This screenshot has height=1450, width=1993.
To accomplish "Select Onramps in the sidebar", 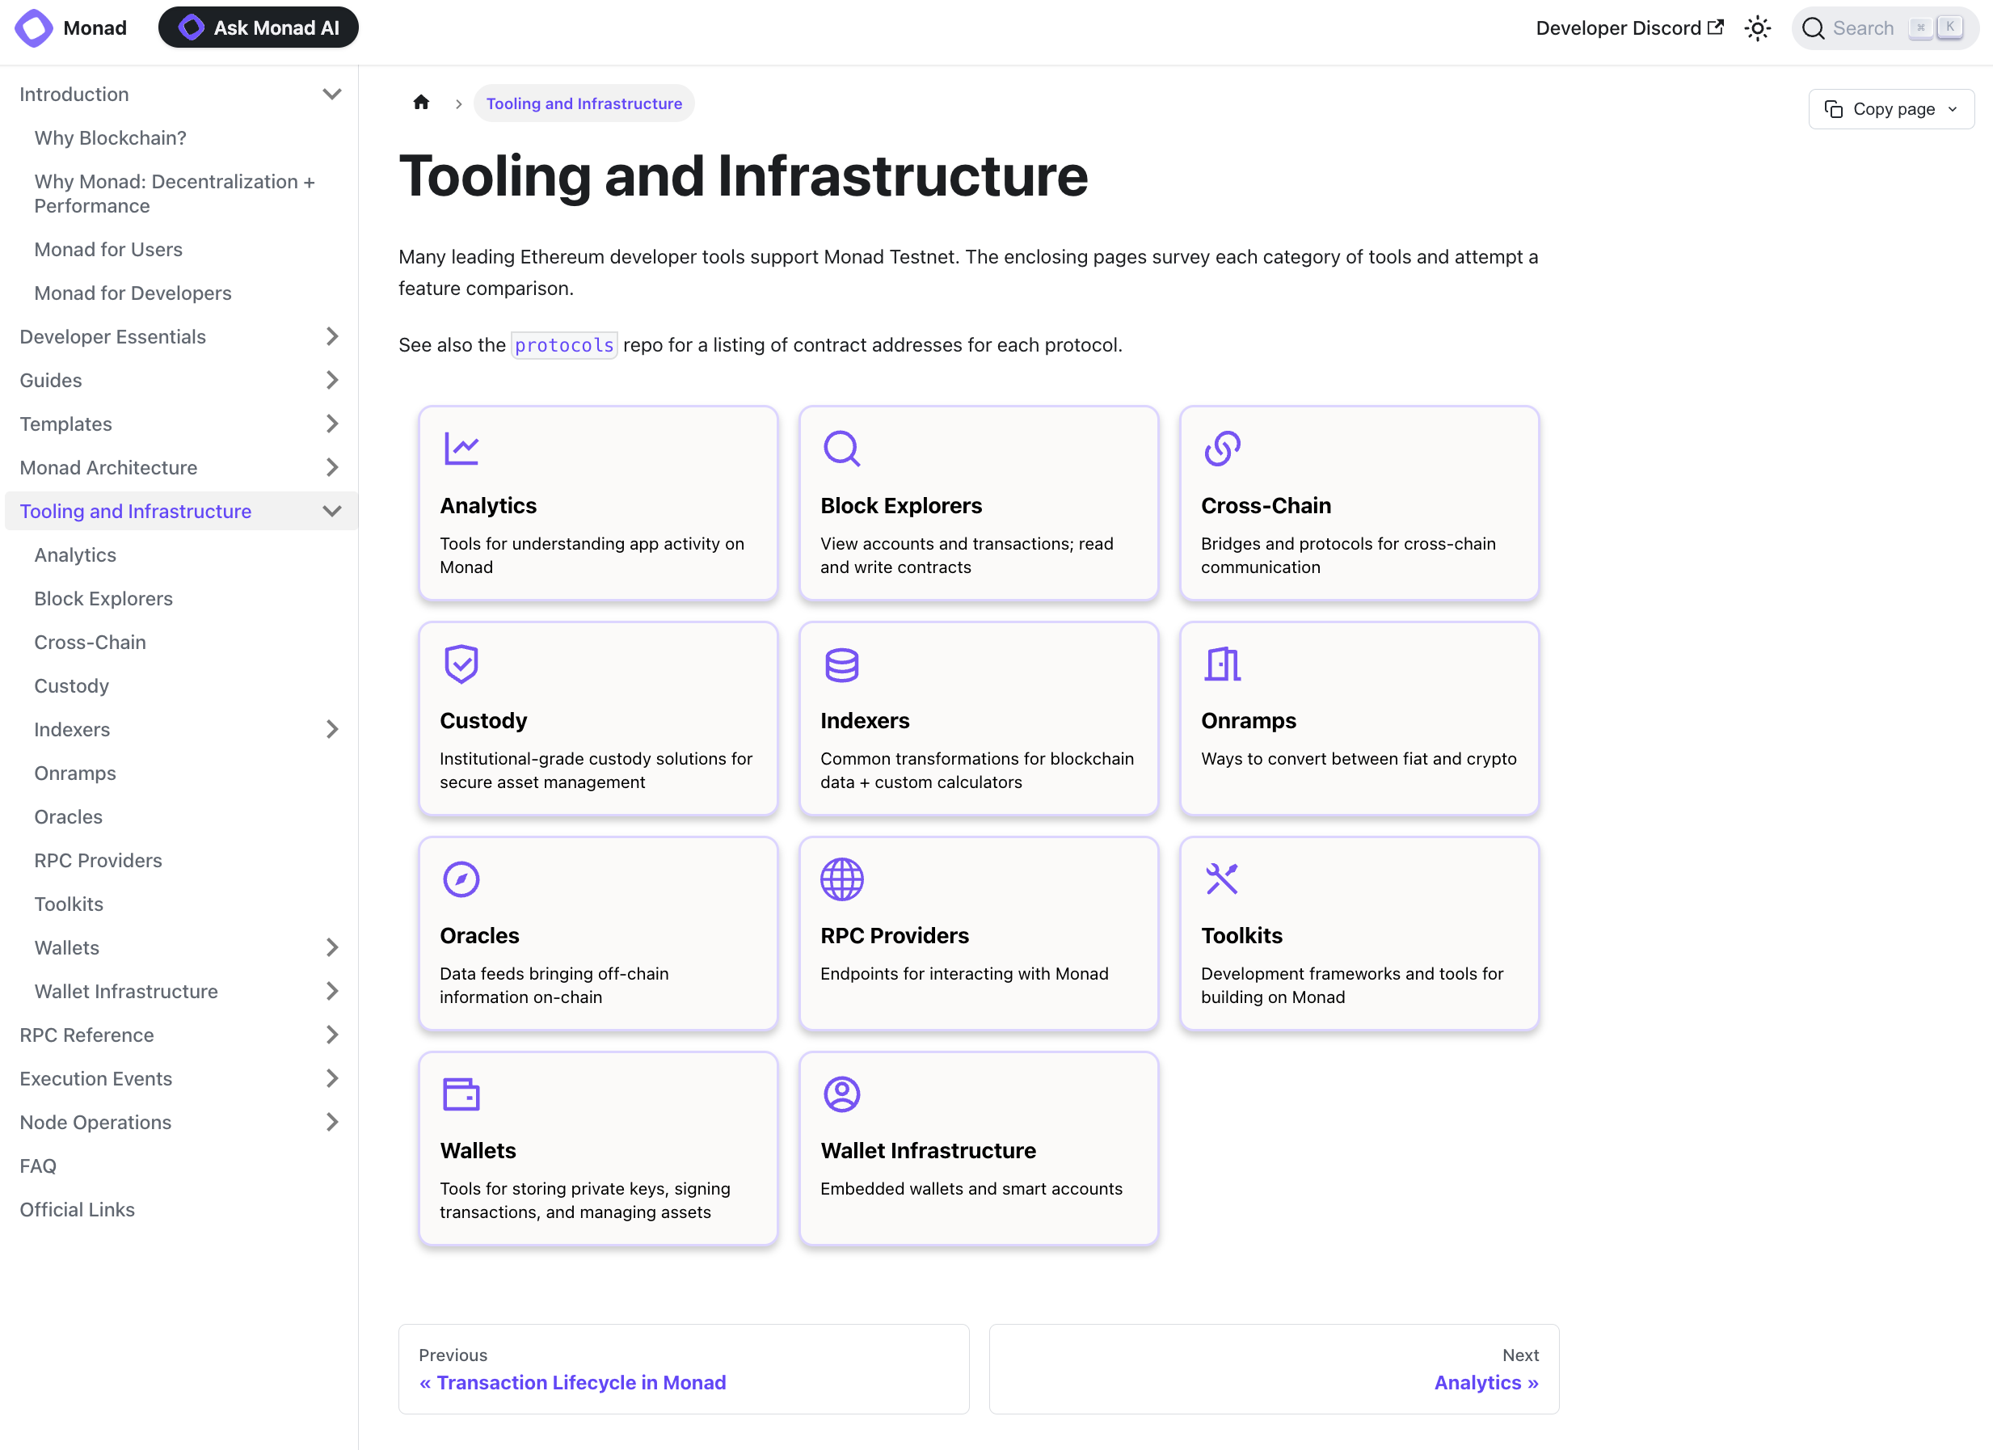I will point(74,773).
